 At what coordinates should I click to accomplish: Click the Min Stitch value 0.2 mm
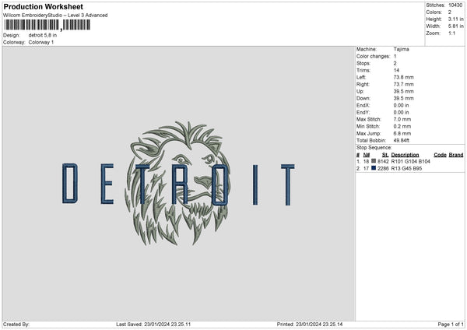[x=402, y=127]
